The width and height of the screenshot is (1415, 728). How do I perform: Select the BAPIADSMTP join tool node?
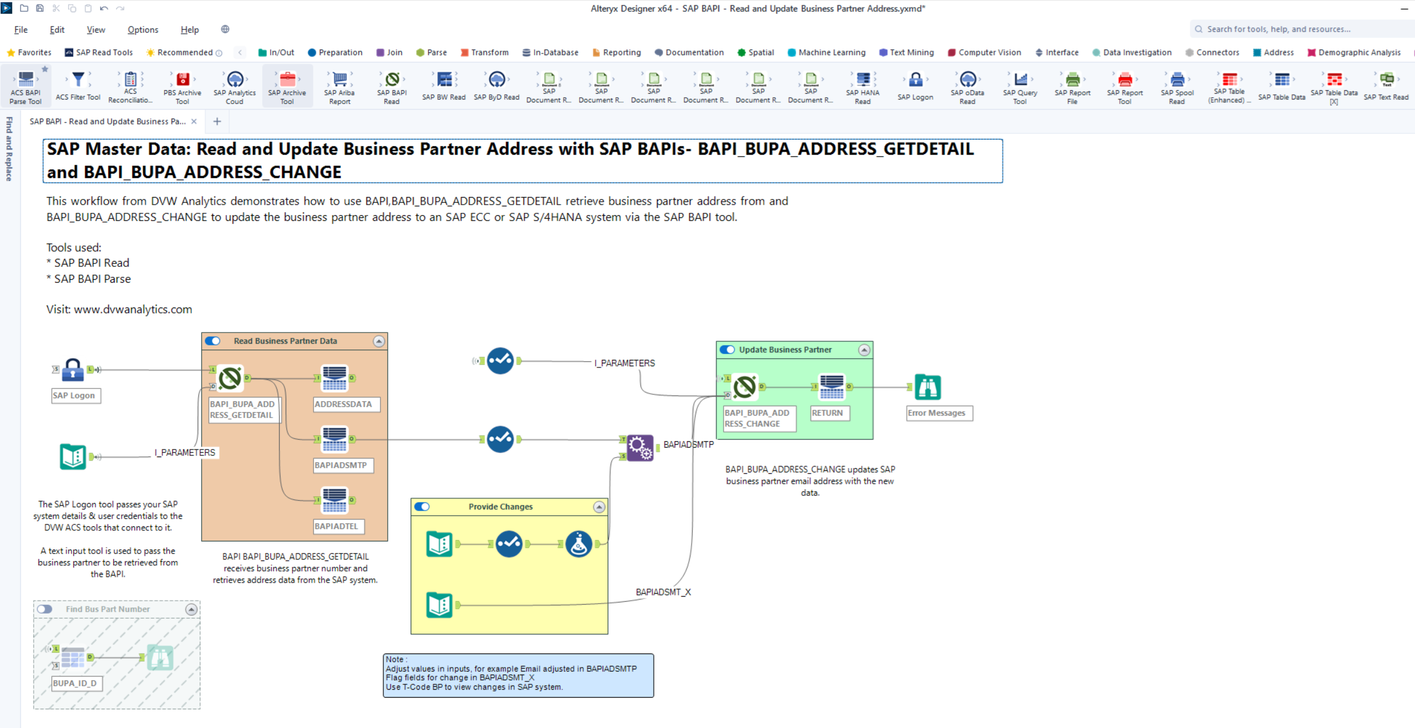pos(640,448)
